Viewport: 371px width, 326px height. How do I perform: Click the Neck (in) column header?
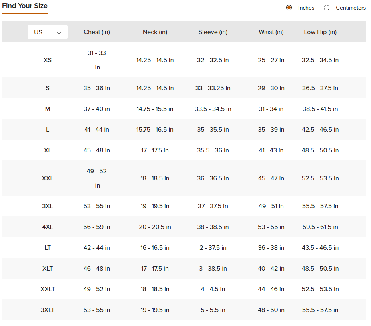(x=155, y=32)
